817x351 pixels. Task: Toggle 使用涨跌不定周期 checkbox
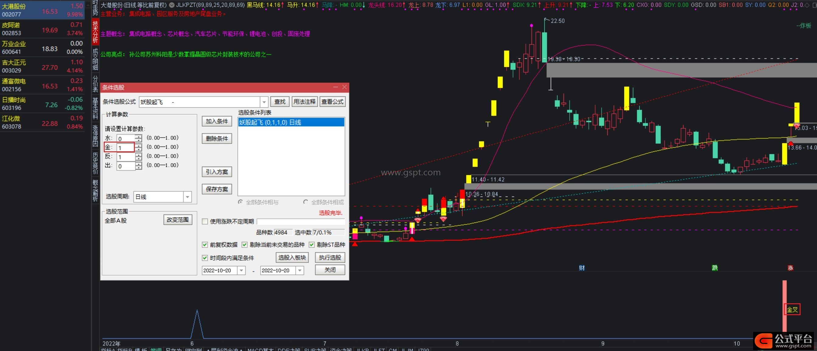[205, 222]
